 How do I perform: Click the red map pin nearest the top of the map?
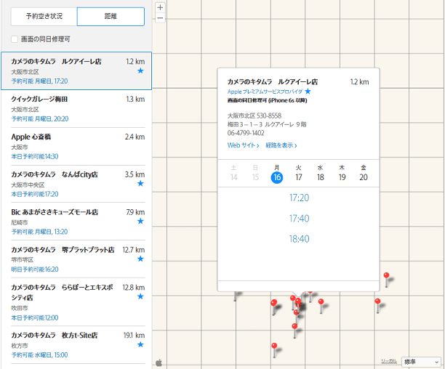tap(386, 275)
